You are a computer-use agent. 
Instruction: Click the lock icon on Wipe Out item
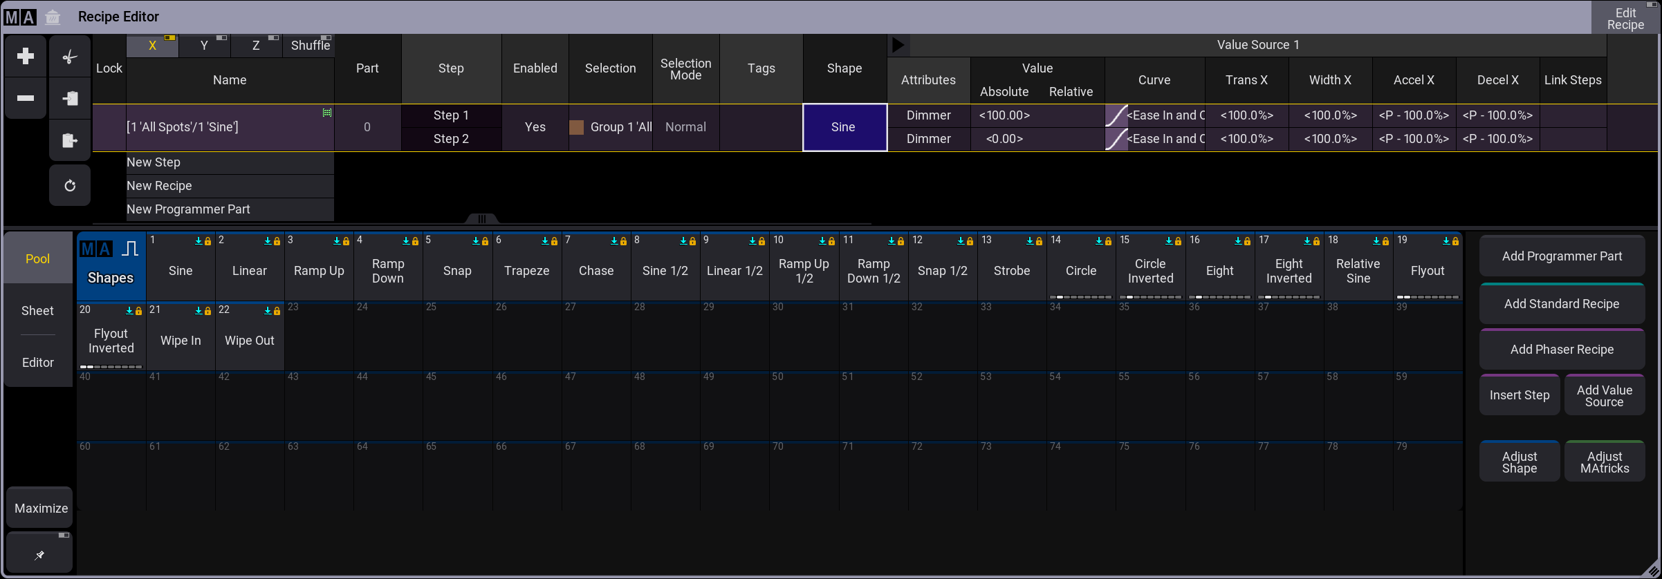(x=277, y=311)
